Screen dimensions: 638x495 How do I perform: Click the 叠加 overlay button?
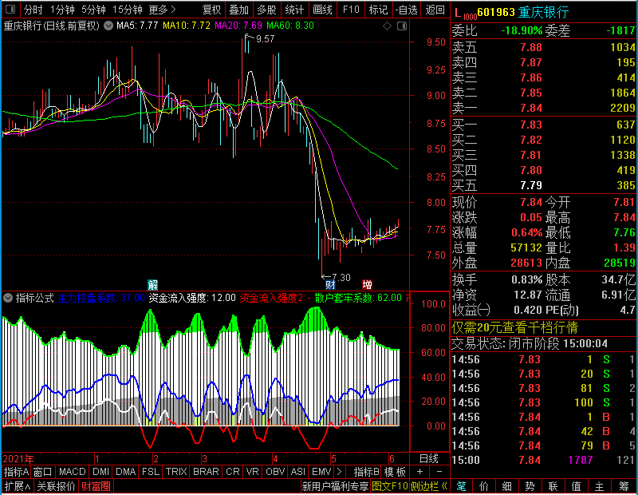click(x=238, y=10)
